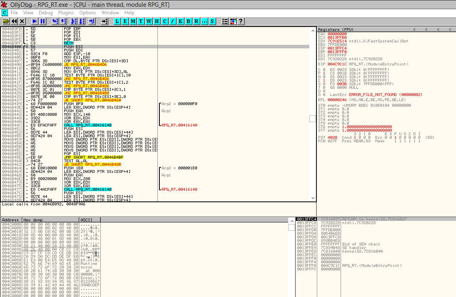Screen dimensions: 456x297
Task: Click the Help question mark icon
Action: tap(241, 21)
